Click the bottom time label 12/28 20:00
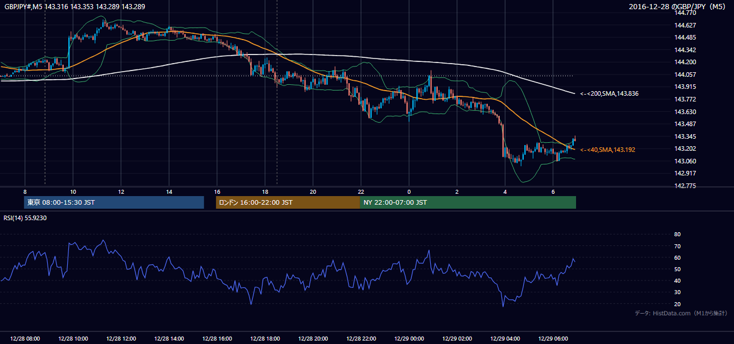Image resolution: width=734 pixels, height=344 pixels. point(313,339)
